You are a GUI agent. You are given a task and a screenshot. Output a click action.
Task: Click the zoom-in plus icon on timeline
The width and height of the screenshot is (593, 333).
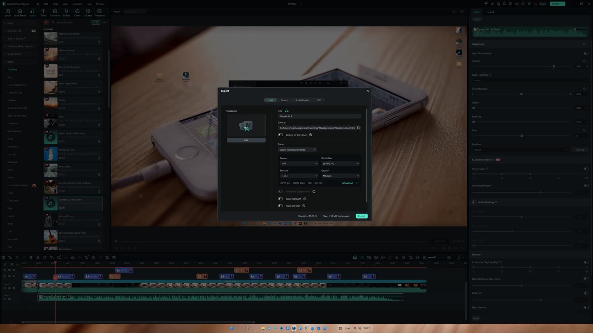[449, 258]
